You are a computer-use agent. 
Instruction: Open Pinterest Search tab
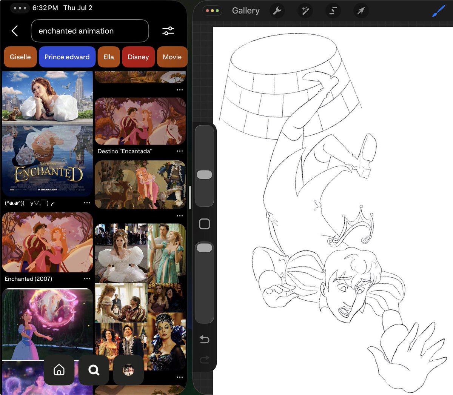tap(94, 370)
